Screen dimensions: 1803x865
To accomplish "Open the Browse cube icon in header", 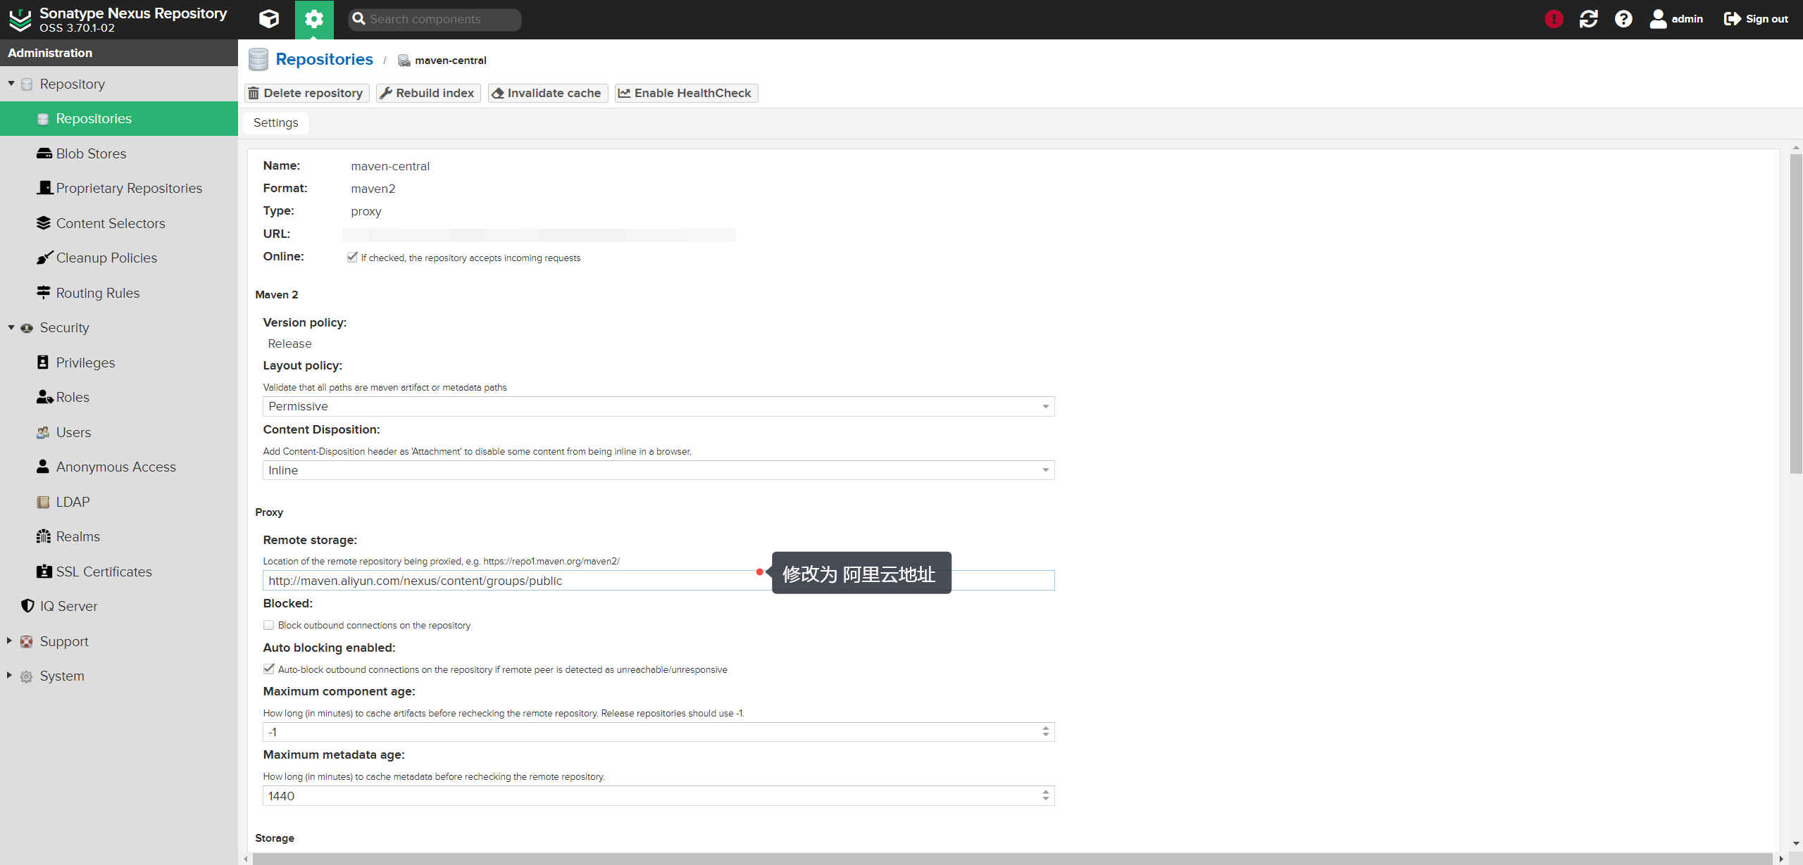I will (x=268, y=19).
